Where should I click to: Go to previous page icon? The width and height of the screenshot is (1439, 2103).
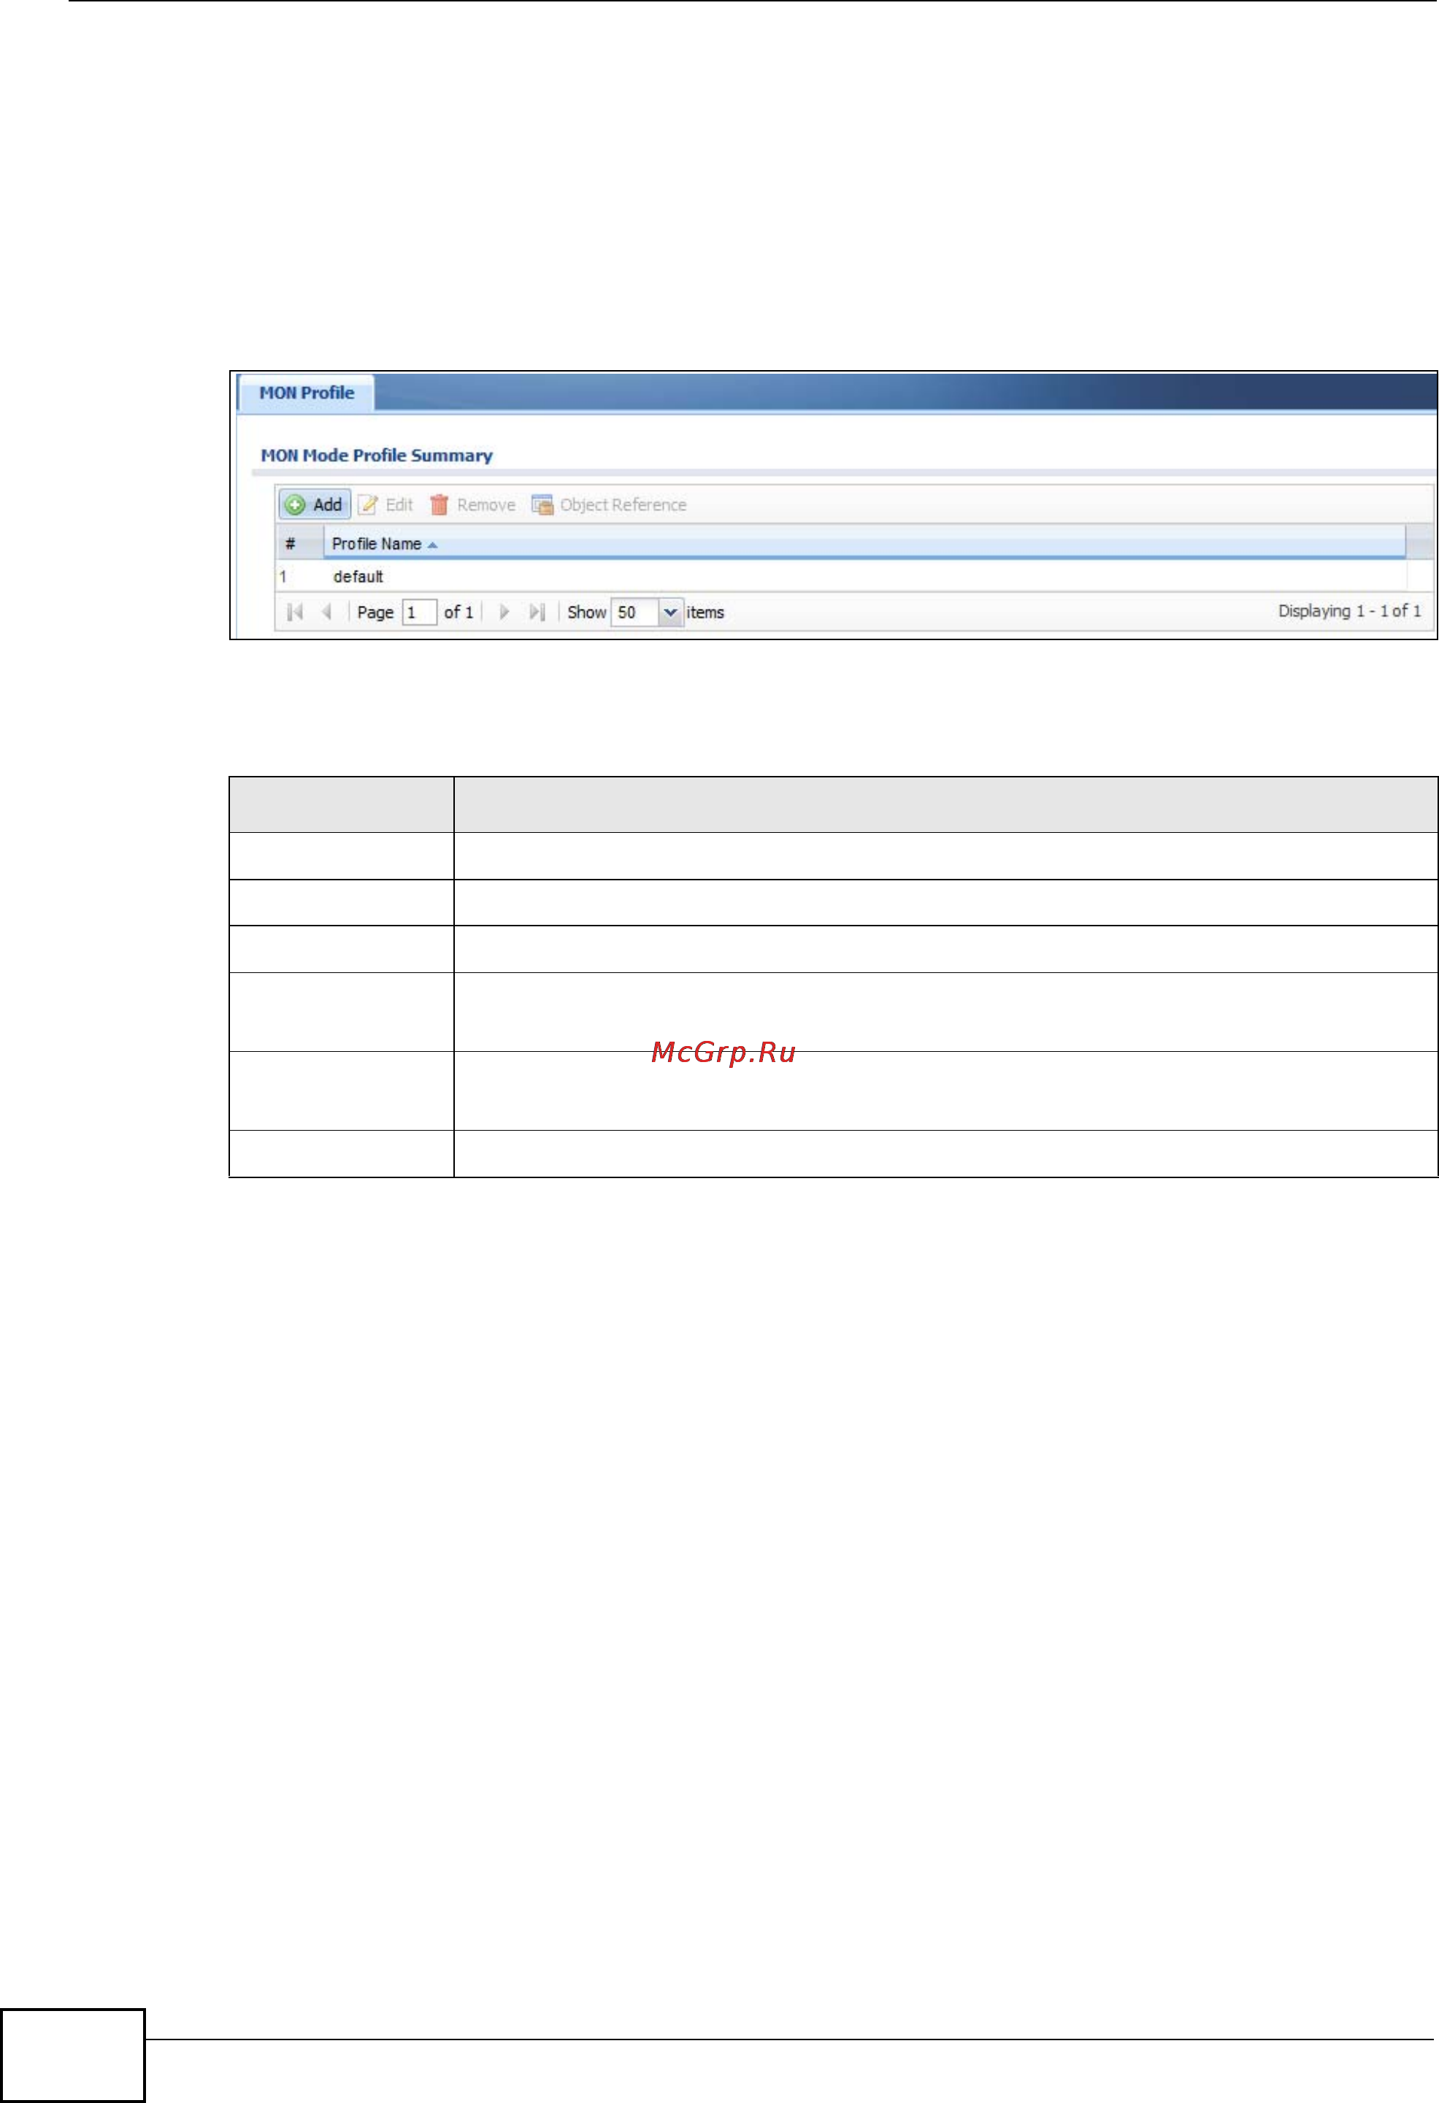327,612
